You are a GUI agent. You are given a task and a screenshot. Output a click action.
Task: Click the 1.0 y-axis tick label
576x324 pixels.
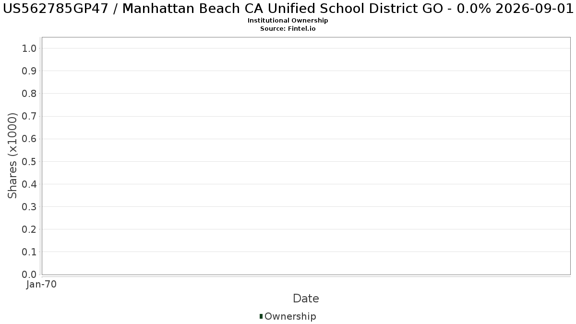(29, 48)
